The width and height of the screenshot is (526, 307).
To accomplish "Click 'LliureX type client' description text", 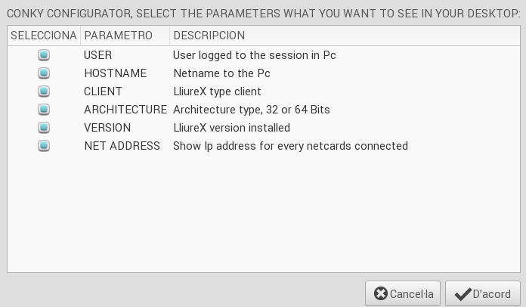I will point(217,91).
